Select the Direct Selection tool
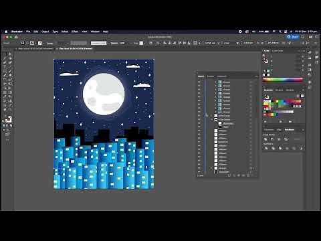321x241 pixels. point(10,54)
